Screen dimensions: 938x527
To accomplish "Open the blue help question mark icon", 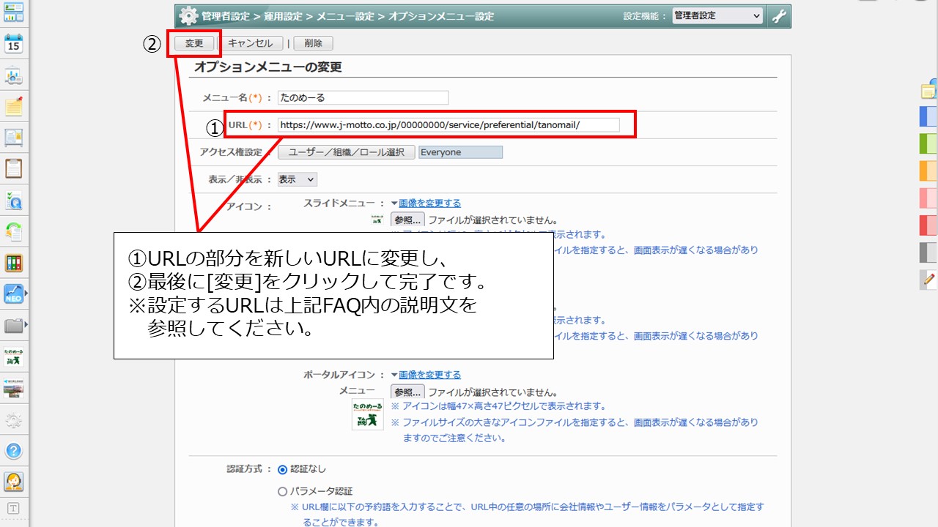I will coord(13,450).
